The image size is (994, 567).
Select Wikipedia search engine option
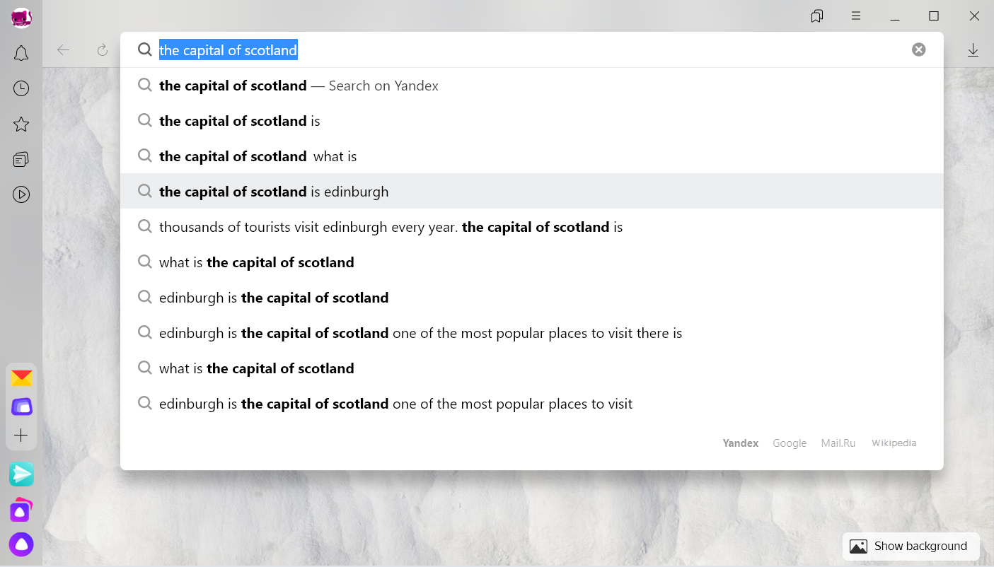pos(894,443)
